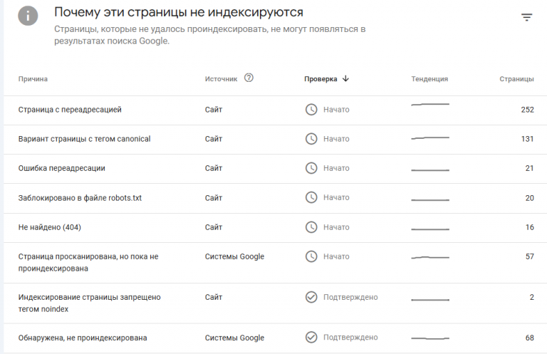Click clock icon in Страница с переадресацией row
This screenshot has height=354, width=547.
click(x=311, y=110)
